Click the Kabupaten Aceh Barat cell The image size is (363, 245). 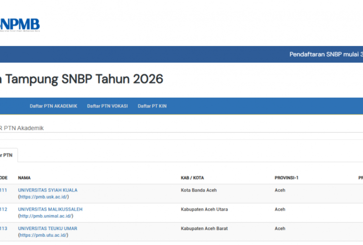point(204,229)
